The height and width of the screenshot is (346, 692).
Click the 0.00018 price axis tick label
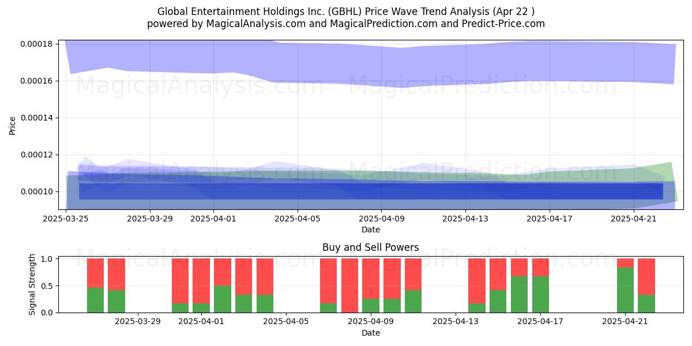(37, 44)
